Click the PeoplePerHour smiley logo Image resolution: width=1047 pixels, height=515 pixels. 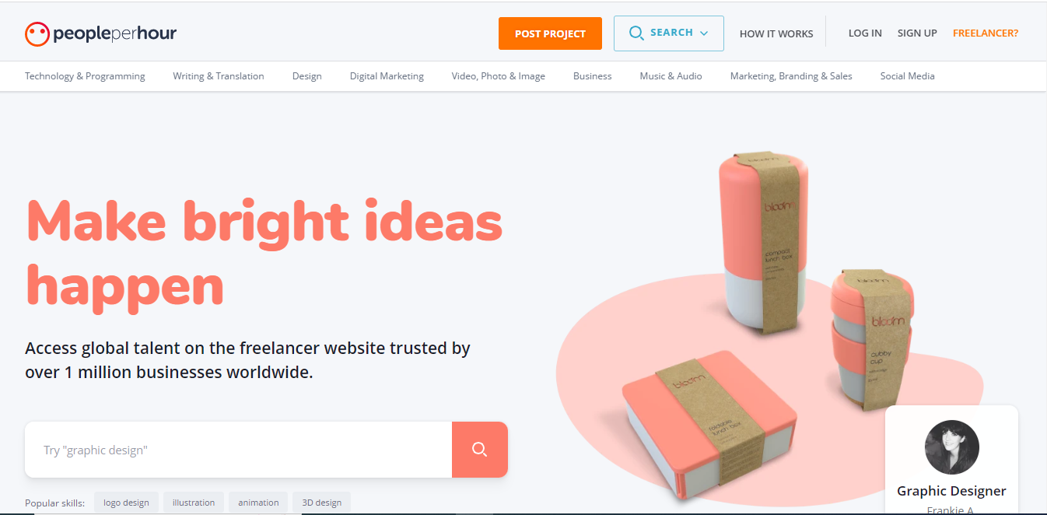click(x=37, y=33)
